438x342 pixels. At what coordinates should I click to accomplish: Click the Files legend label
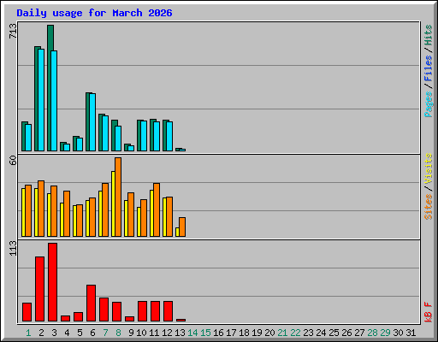pos(428,68)
